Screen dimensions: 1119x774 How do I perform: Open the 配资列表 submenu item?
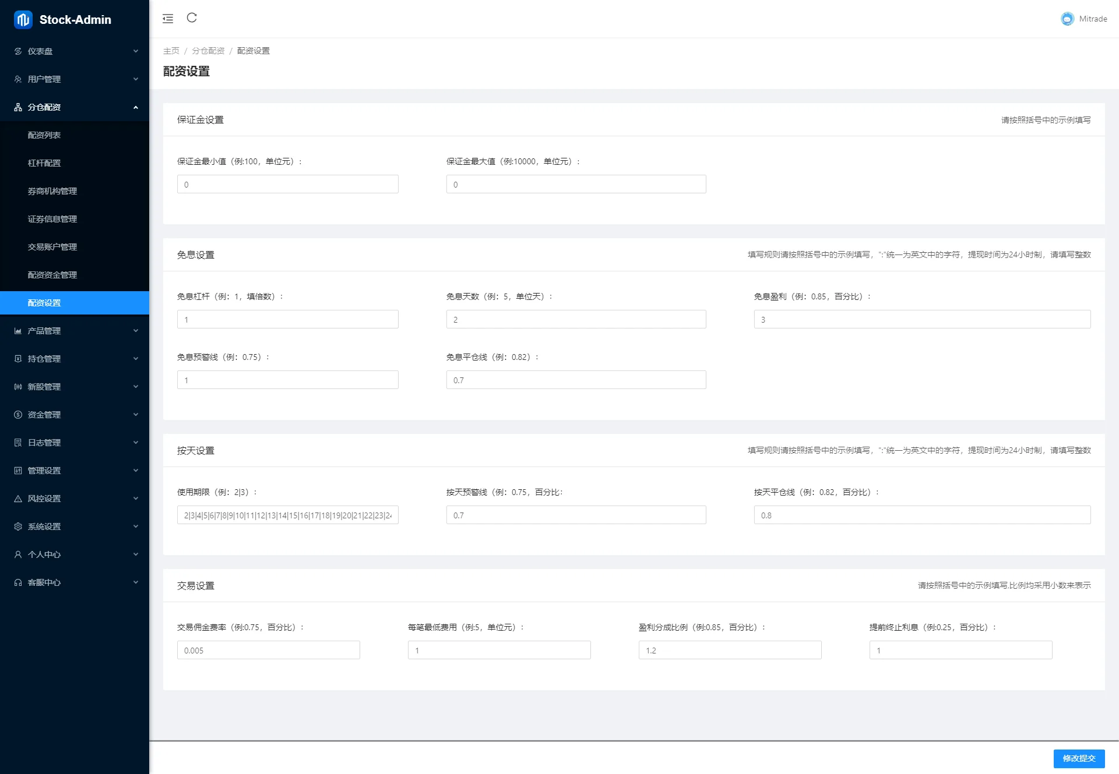[x=44, y=135]
